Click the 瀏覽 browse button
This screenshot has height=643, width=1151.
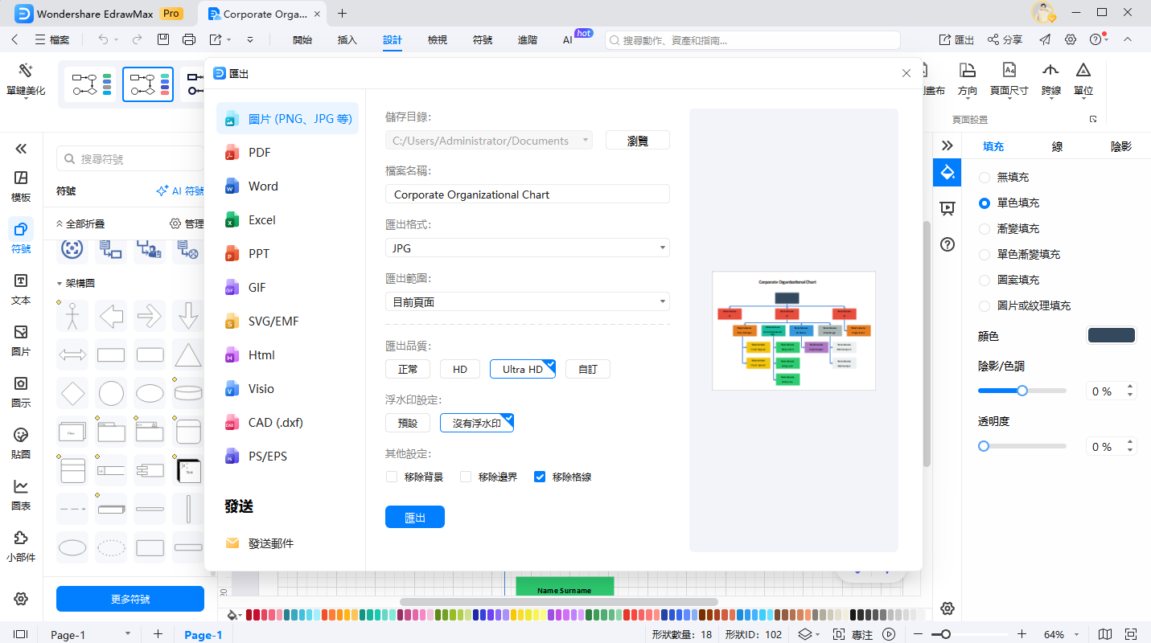tap(637, 140)
